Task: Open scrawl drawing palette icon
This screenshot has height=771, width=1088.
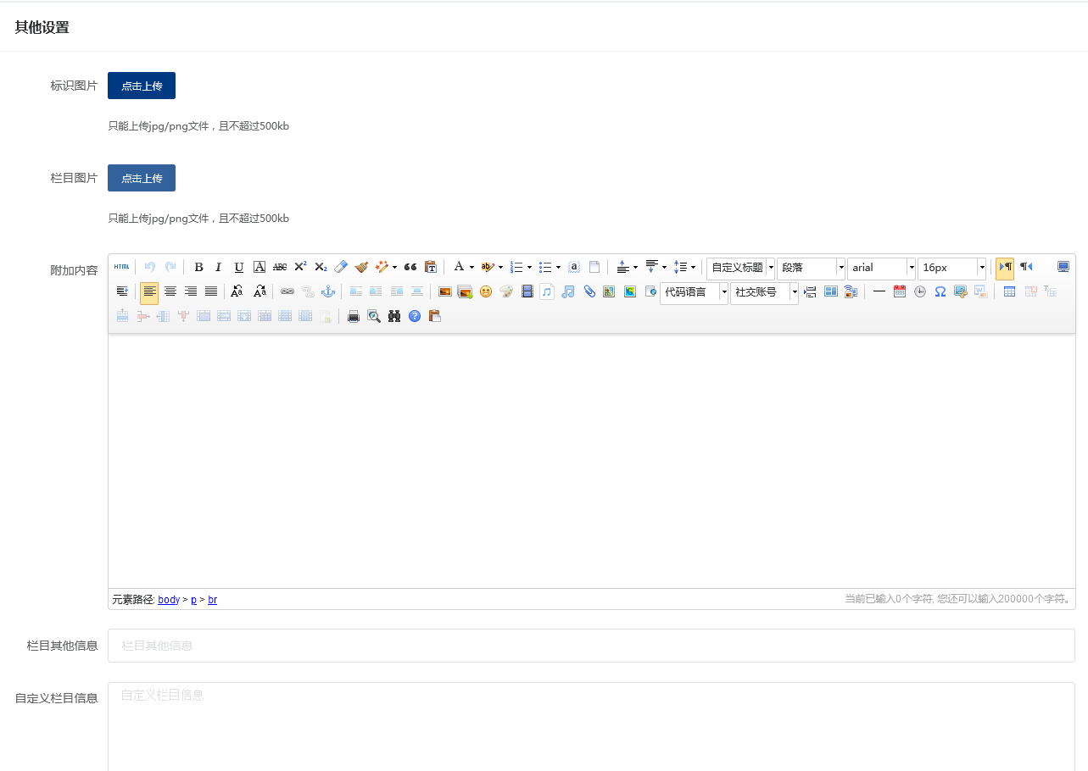Action: click(x=506, y=291)
